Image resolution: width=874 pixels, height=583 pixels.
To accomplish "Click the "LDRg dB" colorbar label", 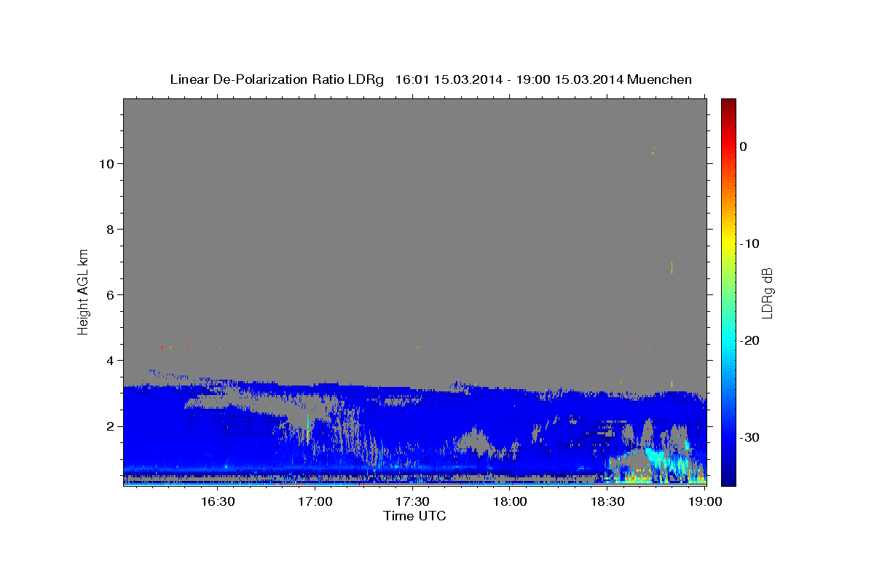I will pos(767,292).
